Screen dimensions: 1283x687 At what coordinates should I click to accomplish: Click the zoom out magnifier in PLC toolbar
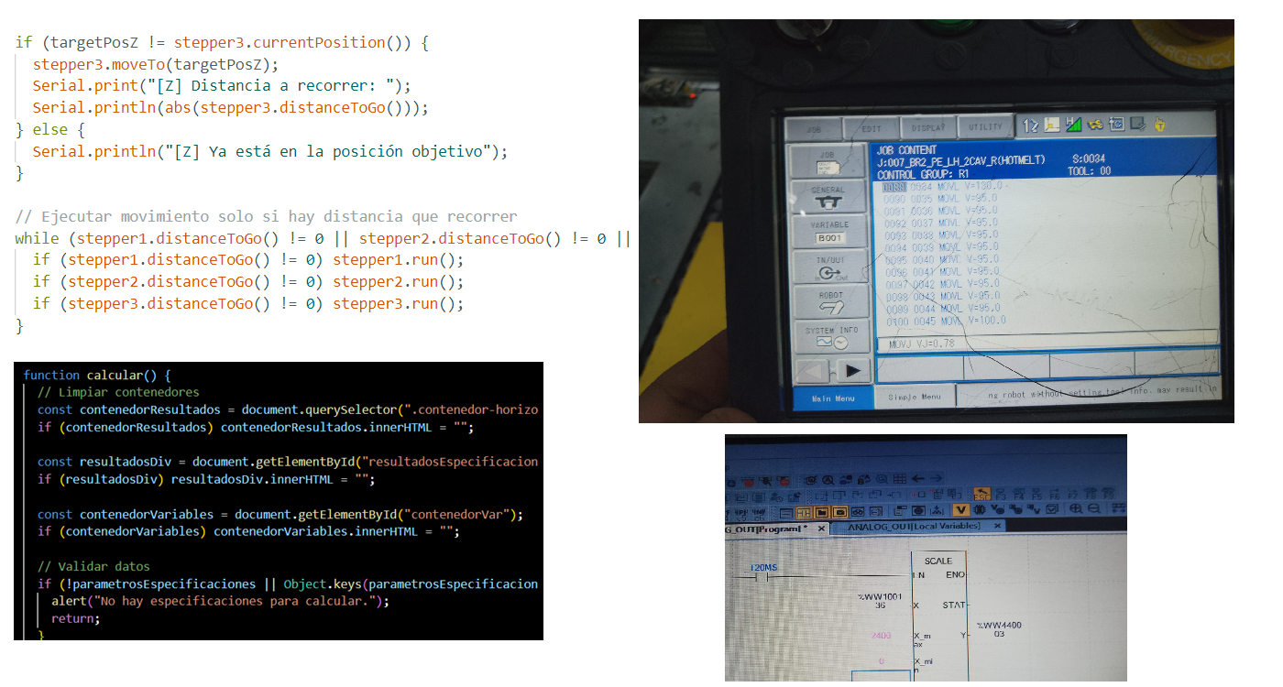(1095, 509)
